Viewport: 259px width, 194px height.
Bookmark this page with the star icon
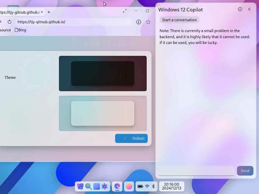[x=148, y=22]
